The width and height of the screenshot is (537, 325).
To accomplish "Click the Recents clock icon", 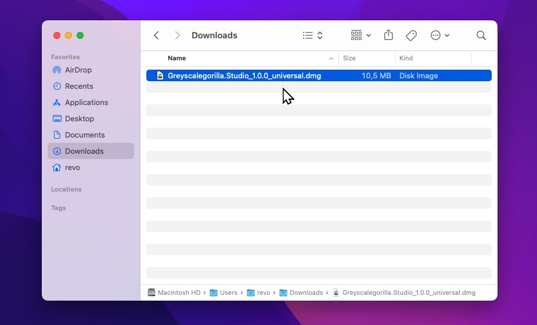I will (x=57, y=86).
